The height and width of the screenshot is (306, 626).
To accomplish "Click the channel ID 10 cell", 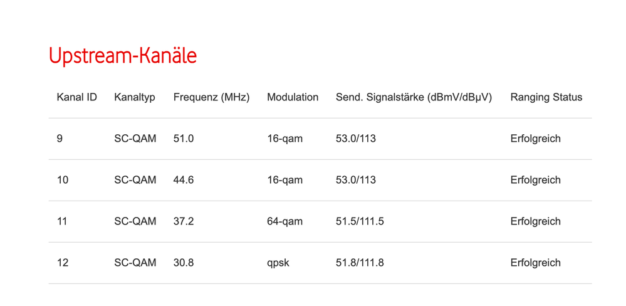I will click(63, 180).
